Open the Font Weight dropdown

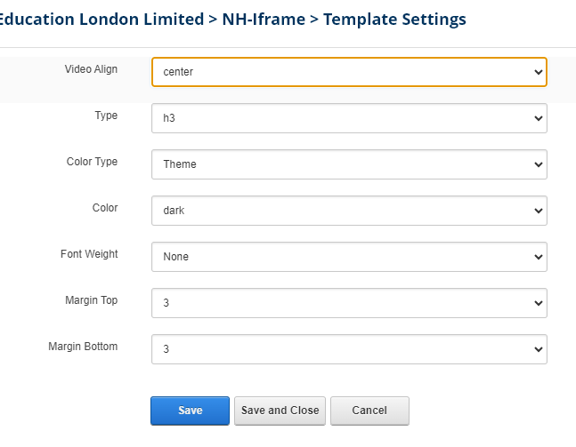[x=349, y=257]
